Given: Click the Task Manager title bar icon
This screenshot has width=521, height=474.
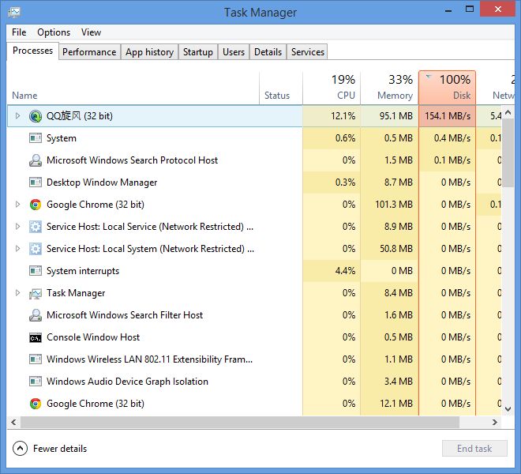Looking at the screenshot, I should tap(14, 13).
